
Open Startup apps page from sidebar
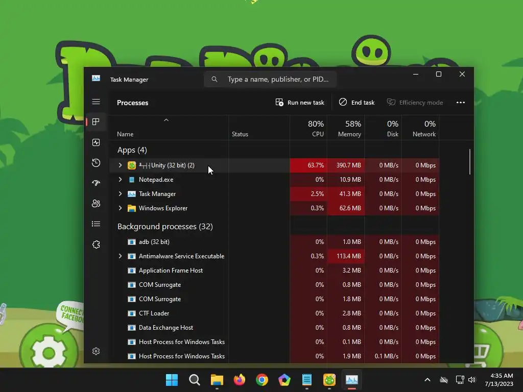coord(96,183)
